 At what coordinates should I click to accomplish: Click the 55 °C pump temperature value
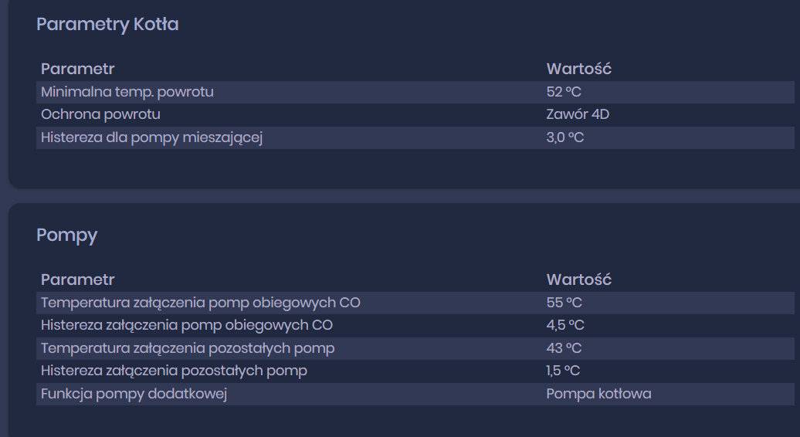point(564,303)
